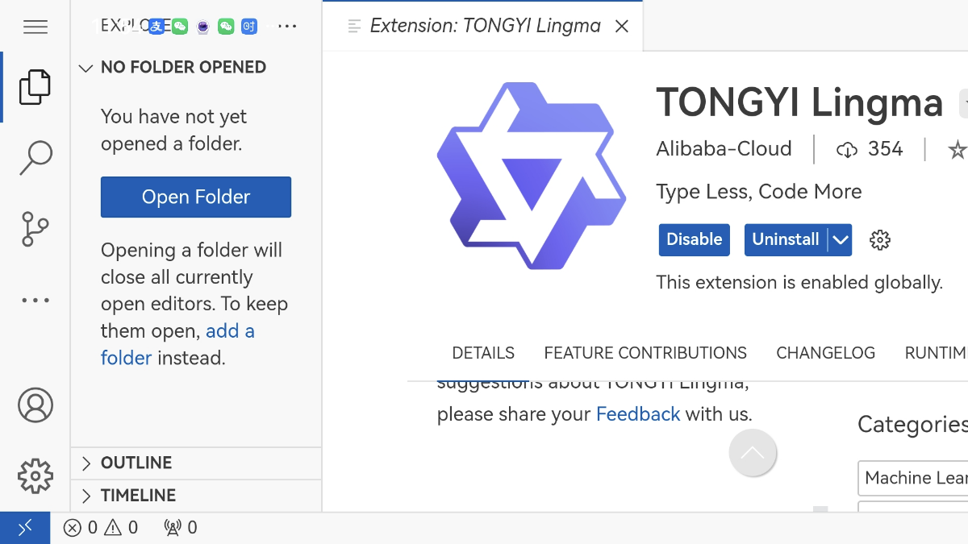Click the TONGYI Lingma extension title
Image resolution: width=968 pixels, height=544 pixels.
(799, 103)
